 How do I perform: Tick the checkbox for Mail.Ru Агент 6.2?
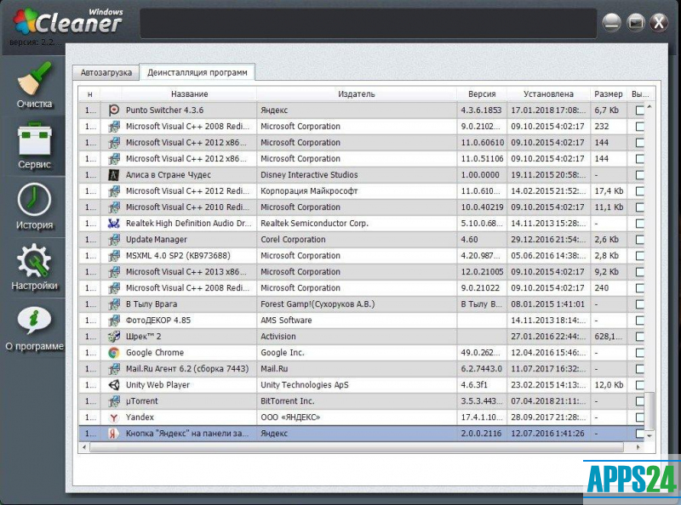click(x=639, y=369)
